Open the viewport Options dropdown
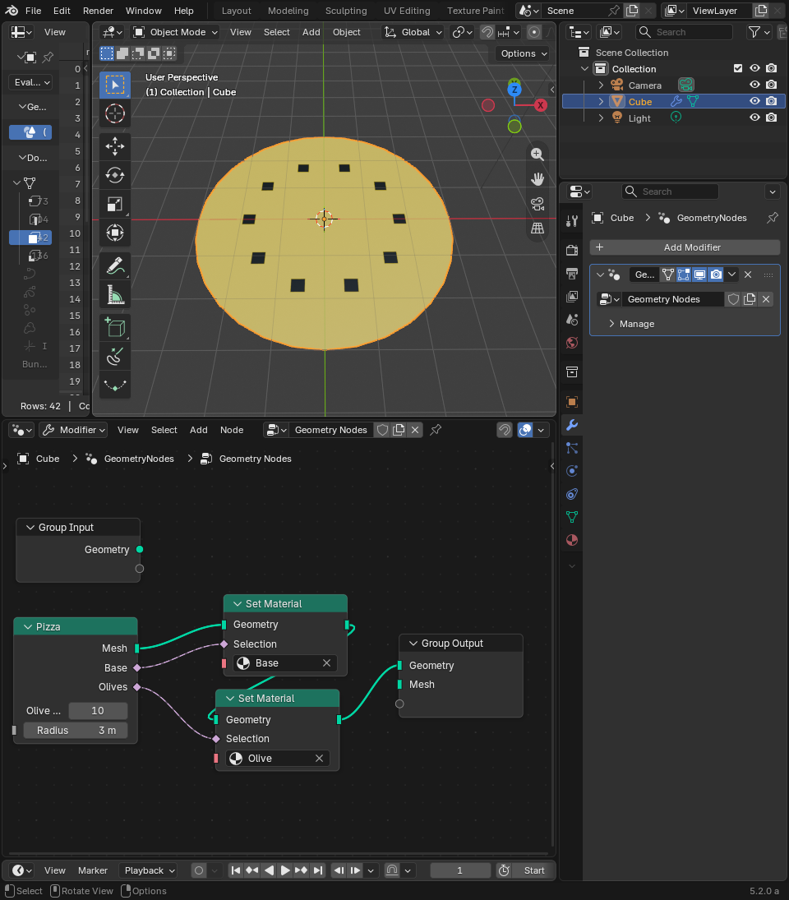This screenshot has width=789, height=900. 523,53
